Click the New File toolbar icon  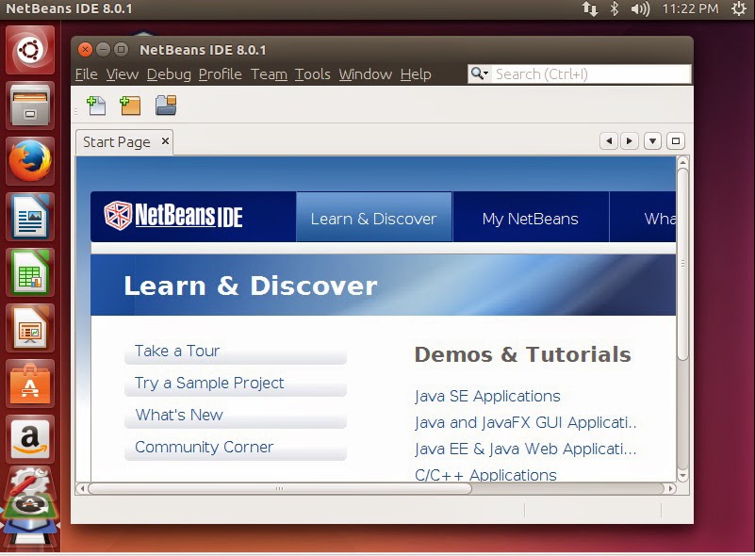tap(96, 106)
